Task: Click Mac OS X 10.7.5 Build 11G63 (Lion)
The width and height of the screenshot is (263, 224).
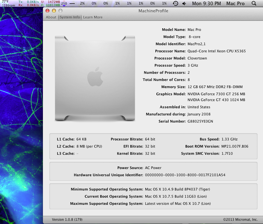Action: [176, 196]
